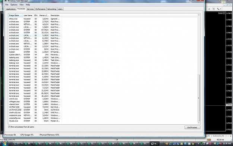
Task: Select the Processes tab
Action: pyautogui.click(x=21, y=9)
